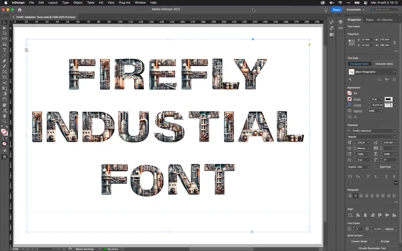Open the kerning Metrics dropdown
This screenshot has width=402, height=251.
pyautogui.click(x=368, y=148)
